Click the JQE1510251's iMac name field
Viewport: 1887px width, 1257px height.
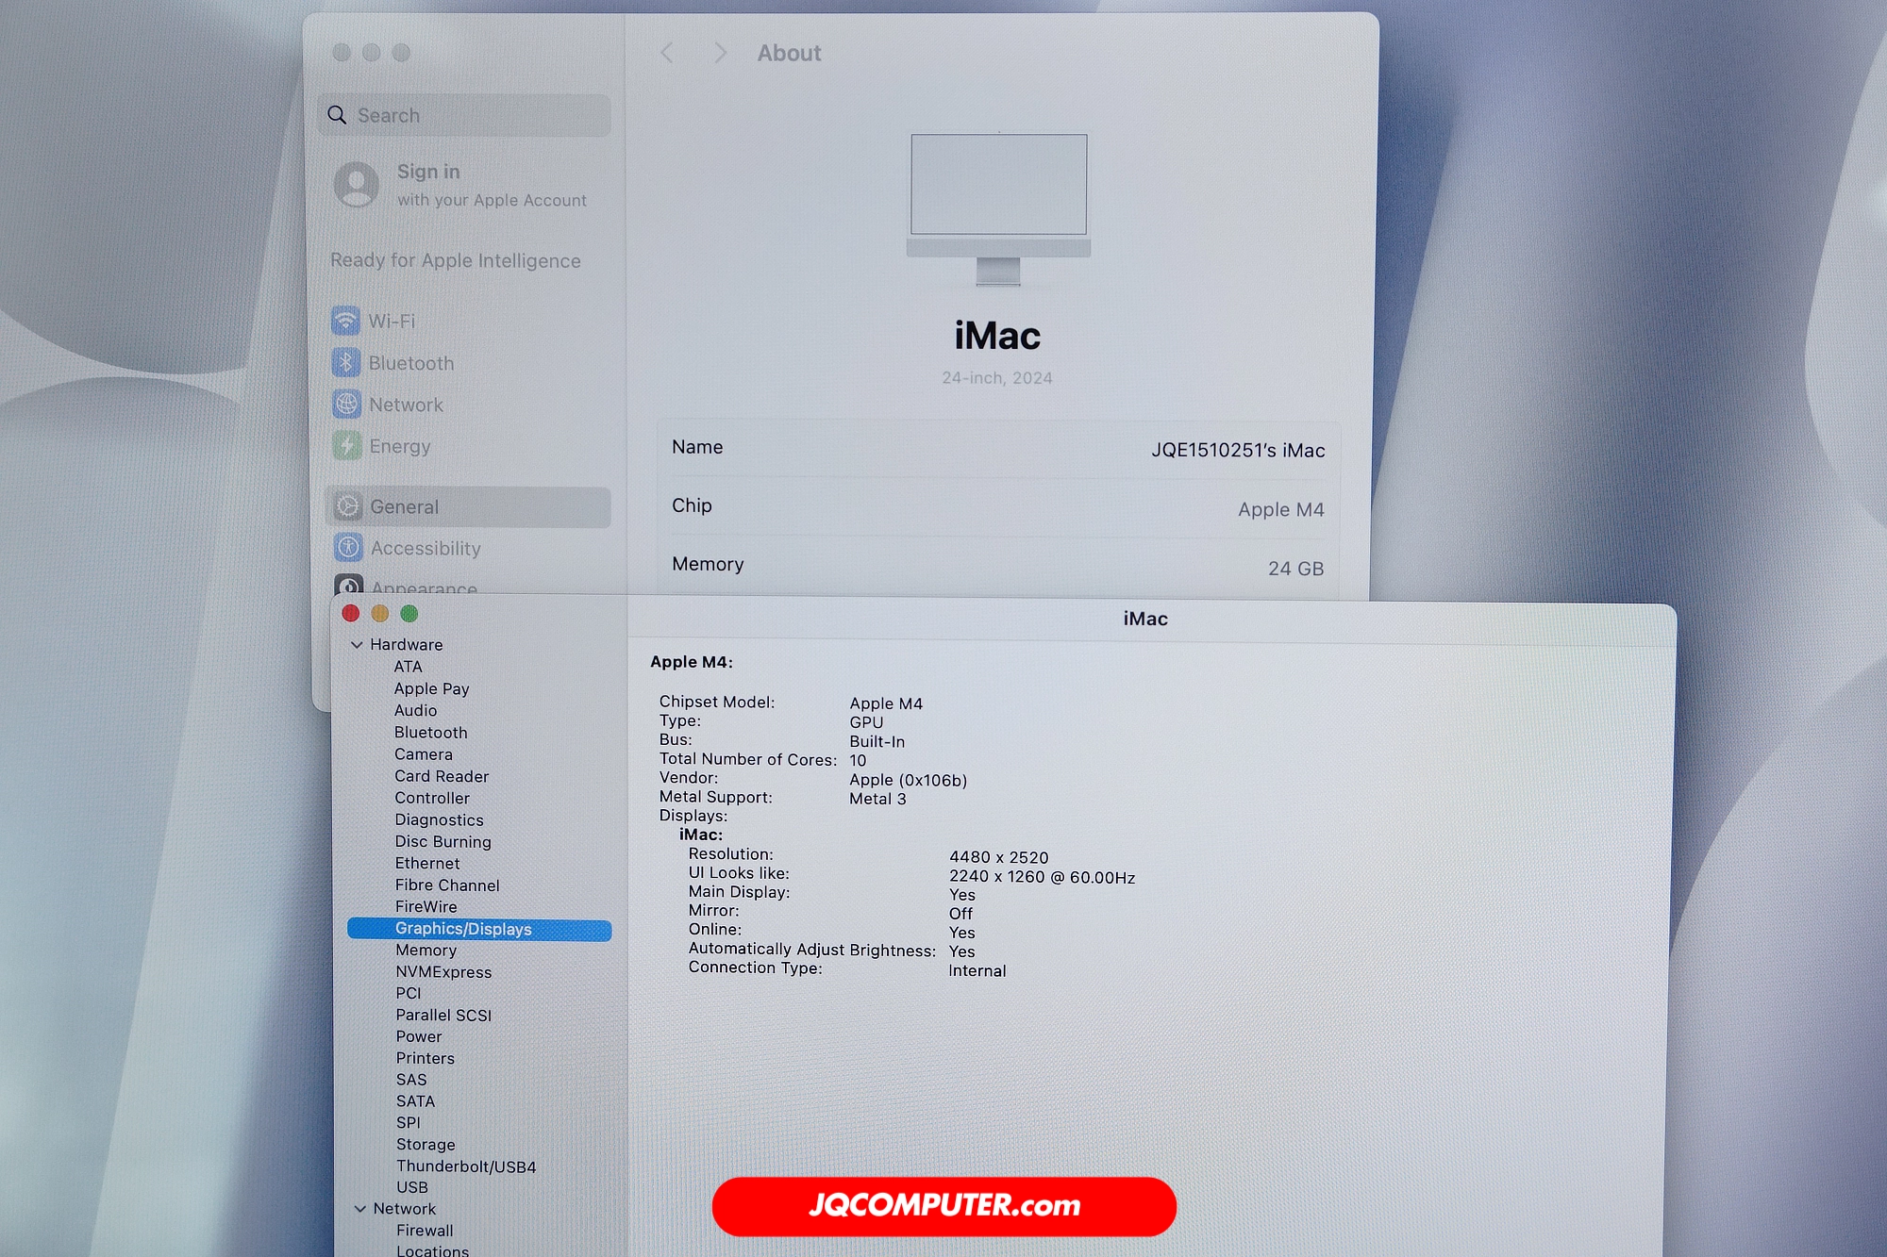point(1237,451)
